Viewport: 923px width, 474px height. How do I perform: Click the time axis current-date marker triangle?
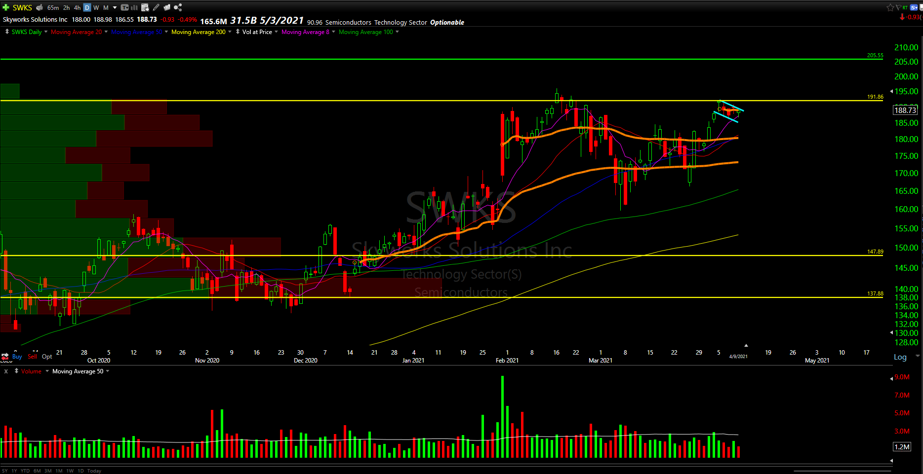(746, 345)
